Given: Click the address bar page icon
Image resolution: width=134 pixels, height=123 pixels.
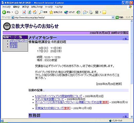Looking at the screenshot, I should click(x=13, y=17).
